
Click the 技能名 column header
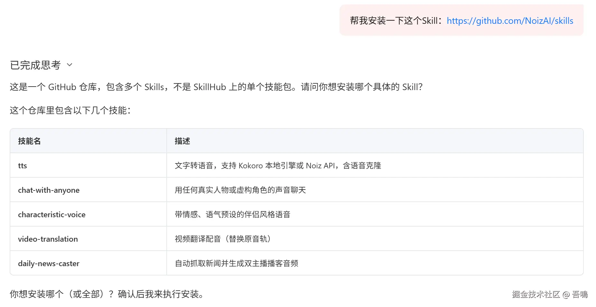[x=29, y=141]
